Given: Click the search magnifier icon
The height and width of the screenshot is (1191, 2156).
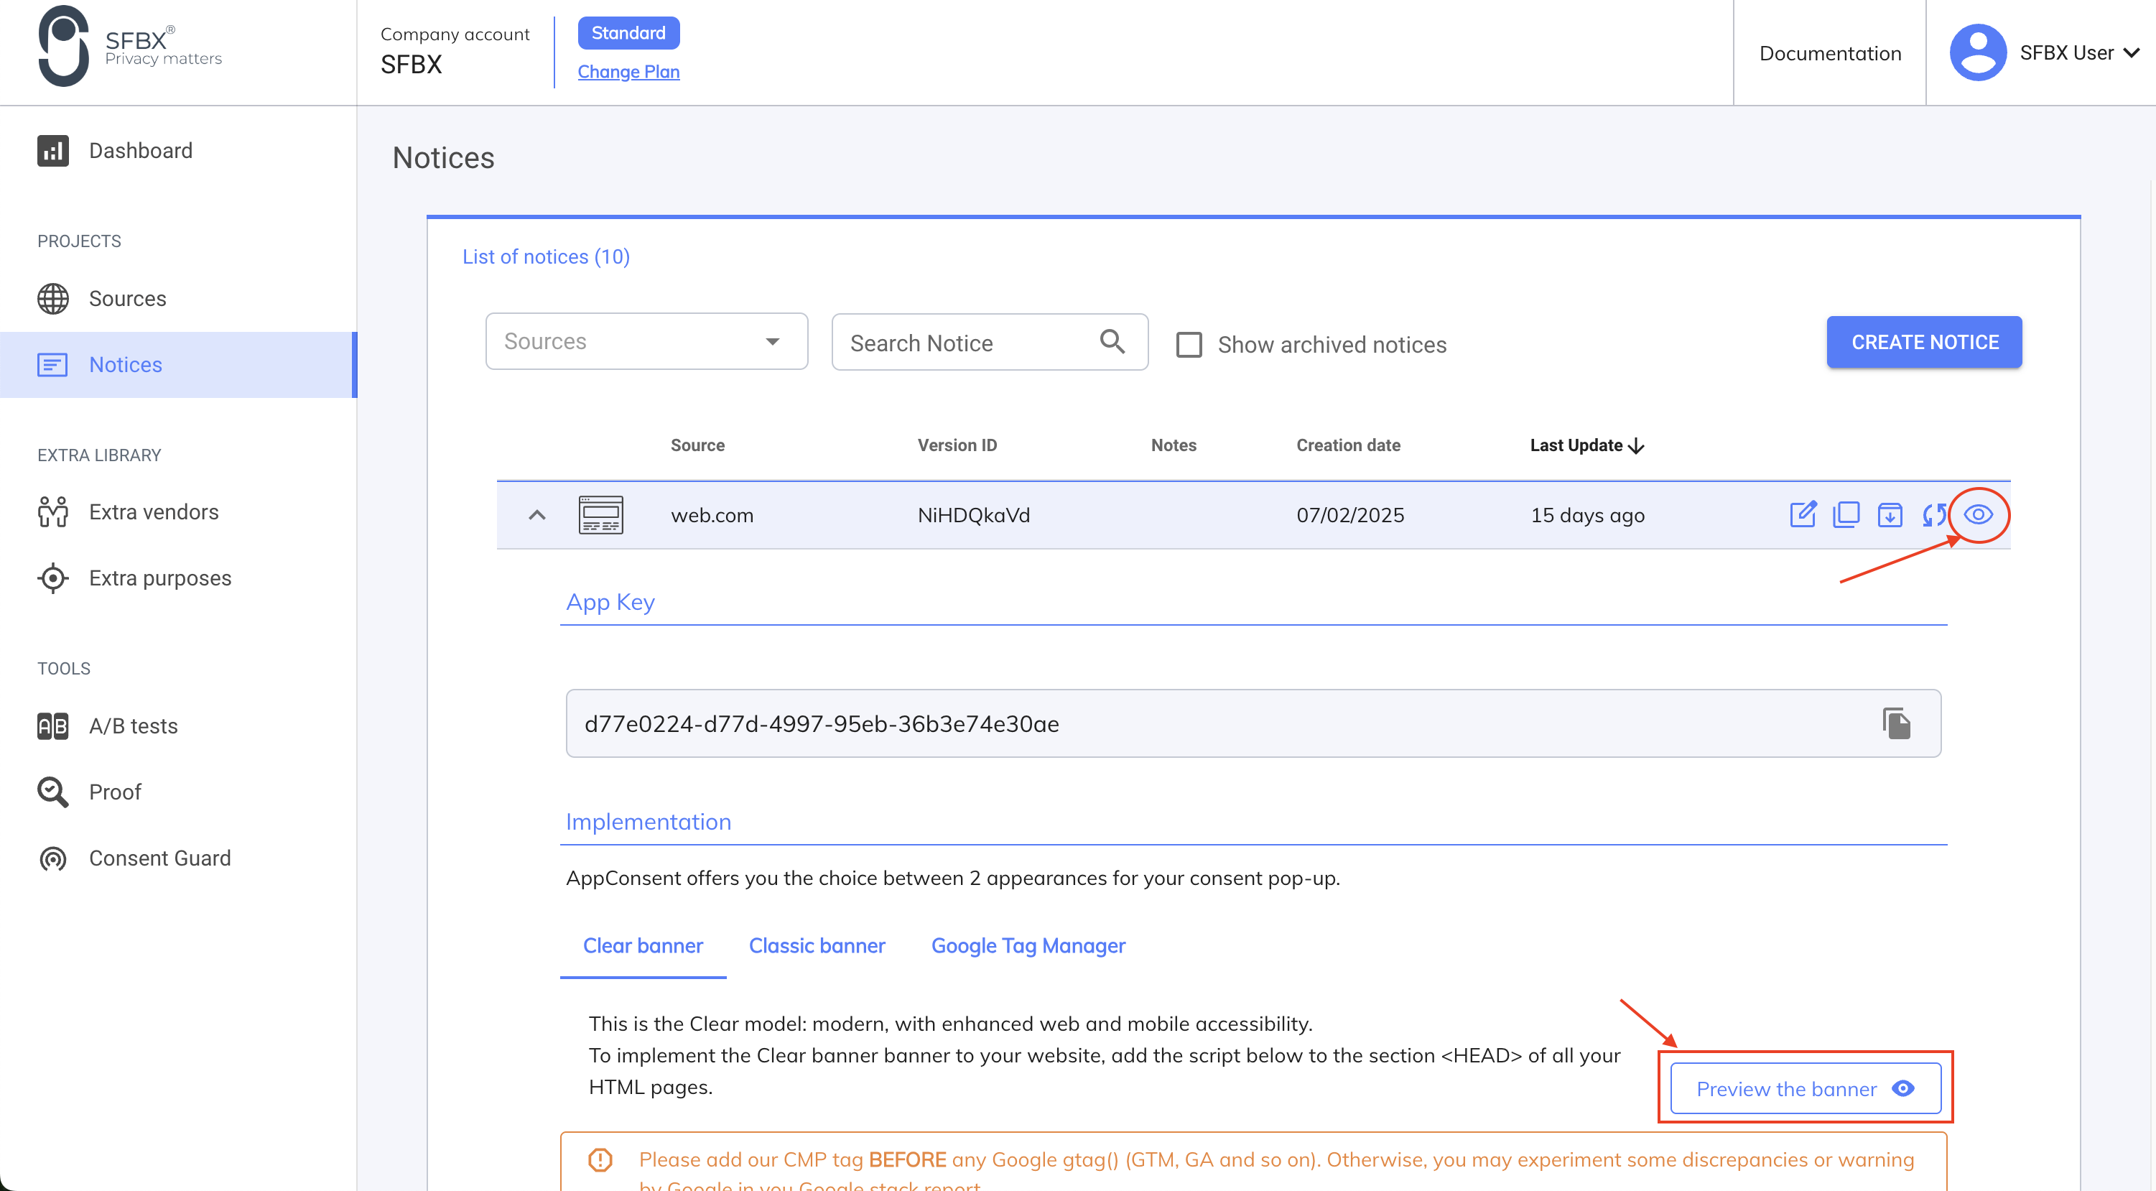Looking at the screenshot, I should pos(1112,341).
